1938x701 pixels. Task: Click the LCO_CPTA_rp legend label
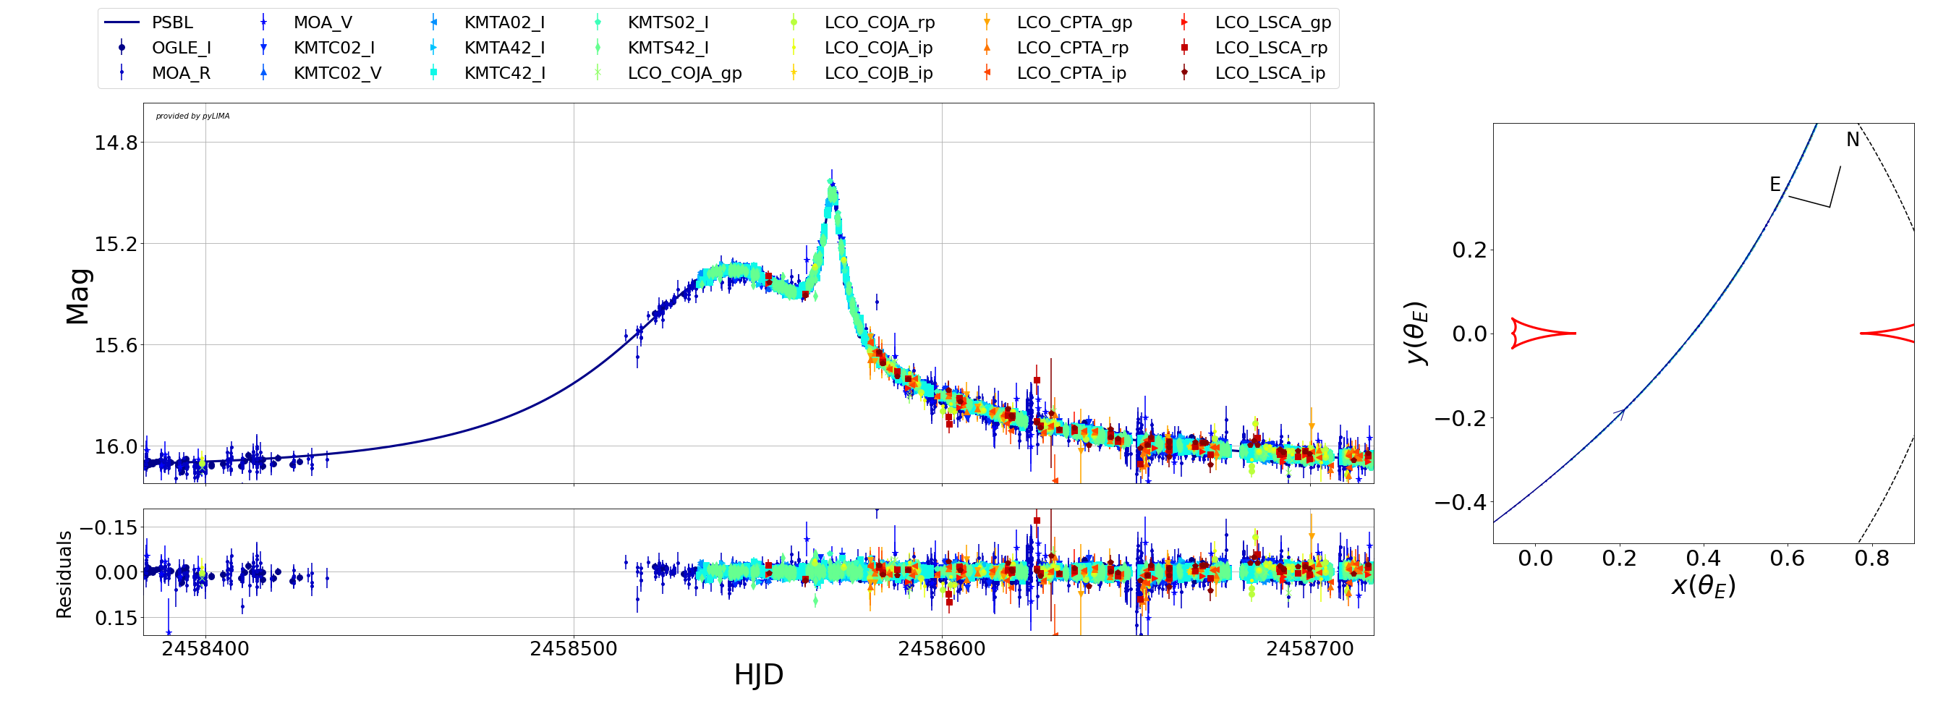click(x=1073, y=49)
